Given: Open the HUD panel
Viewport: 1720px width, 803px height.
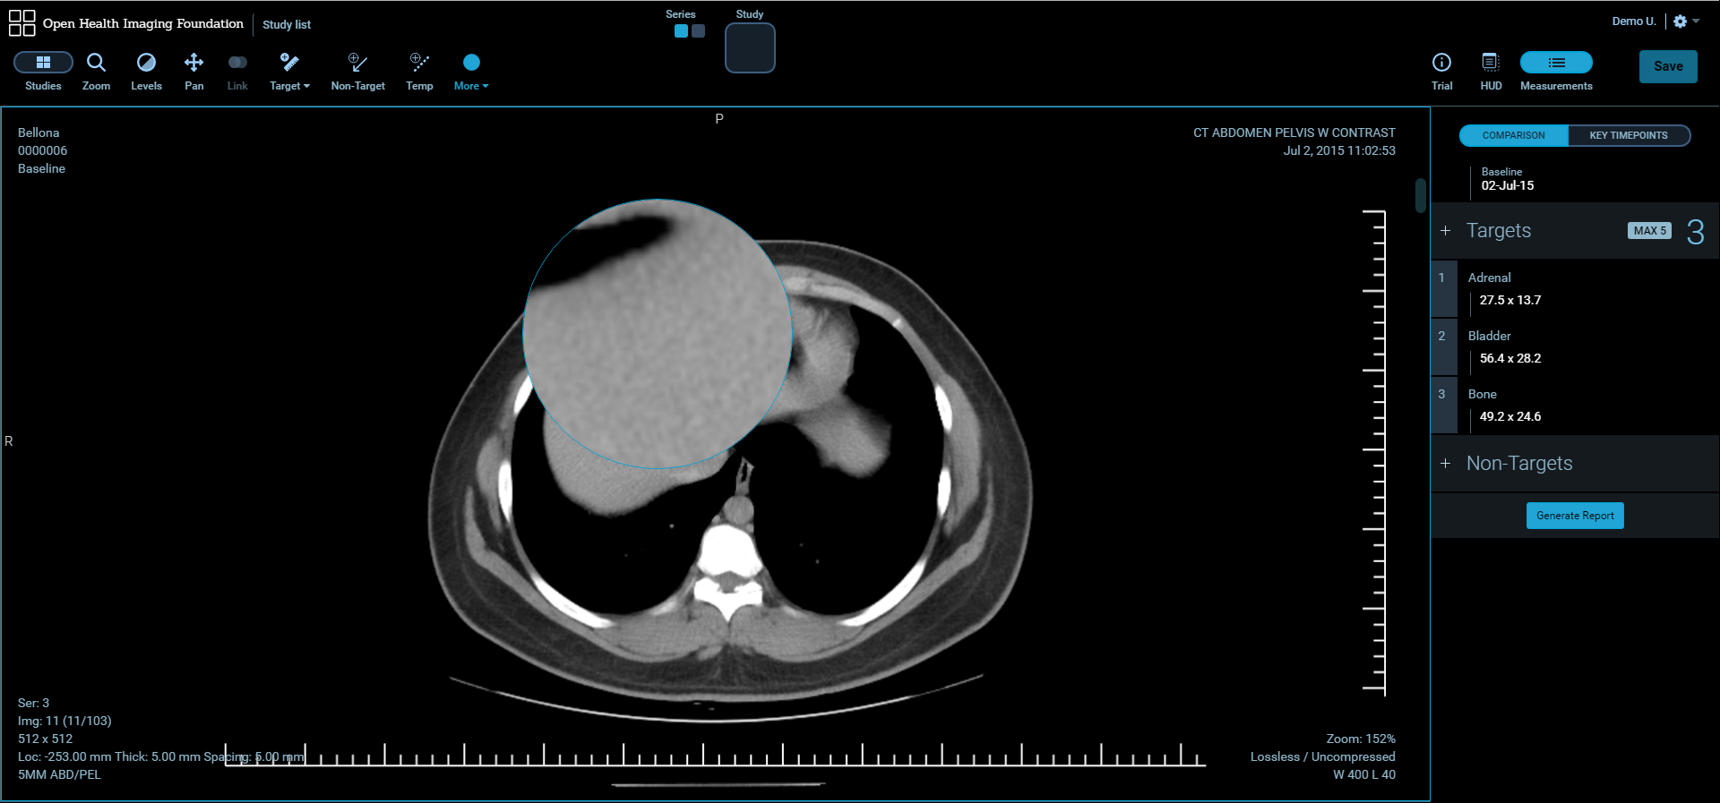Looking at the screenshot, I should pos(1491,71).
